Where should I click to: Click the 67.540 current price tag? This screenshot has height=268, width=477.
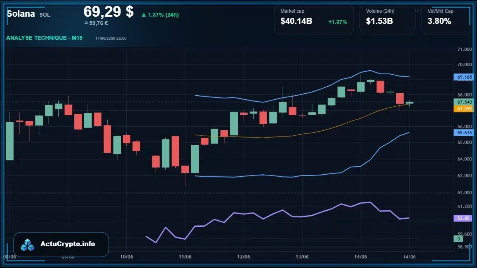465,102
